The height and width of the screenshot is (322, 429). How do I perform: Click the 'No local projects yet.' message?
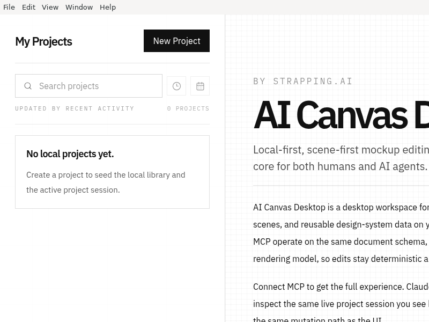[70, 154]
